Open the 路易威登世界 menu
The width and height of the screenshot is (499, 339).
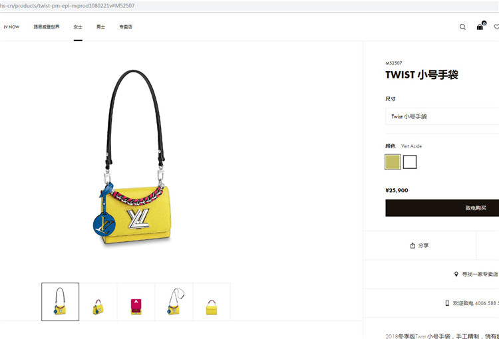pos(47,27)
